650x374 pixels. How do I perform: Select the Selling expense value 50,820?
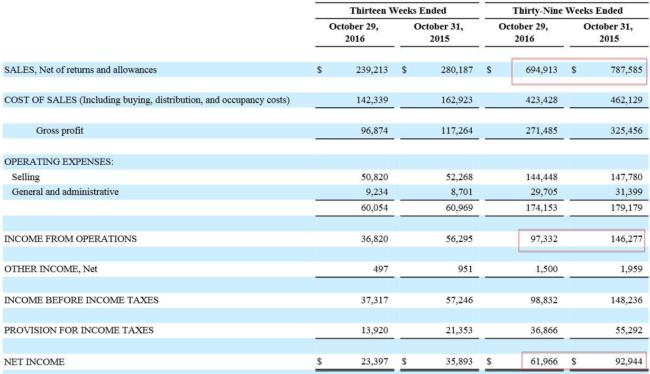click(x=374, y=177)
